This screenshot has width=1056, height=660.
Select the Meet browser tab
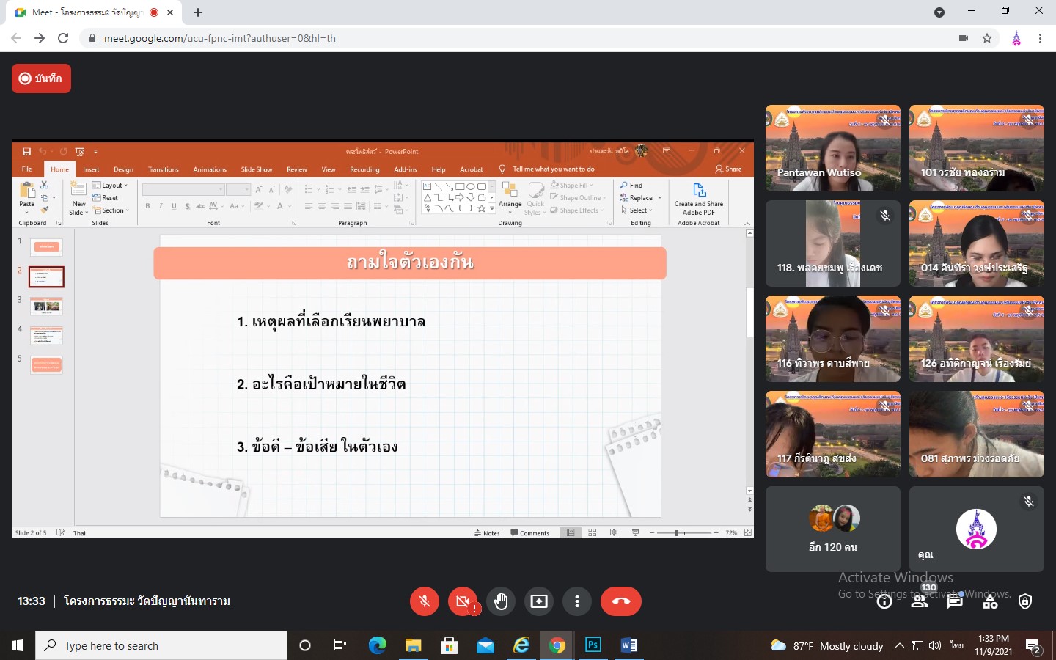[x=88, y=12]
